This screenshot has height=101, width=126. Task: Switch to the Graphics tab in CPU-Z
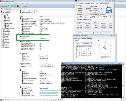click(x=102, y=3)
